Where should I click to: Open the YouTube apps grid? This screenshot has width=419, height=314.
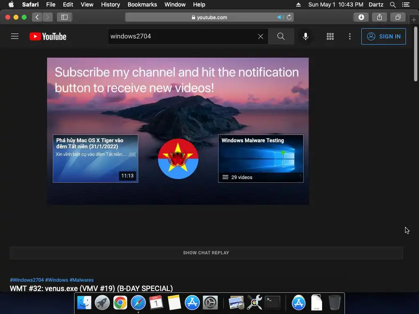click(330, 36)
